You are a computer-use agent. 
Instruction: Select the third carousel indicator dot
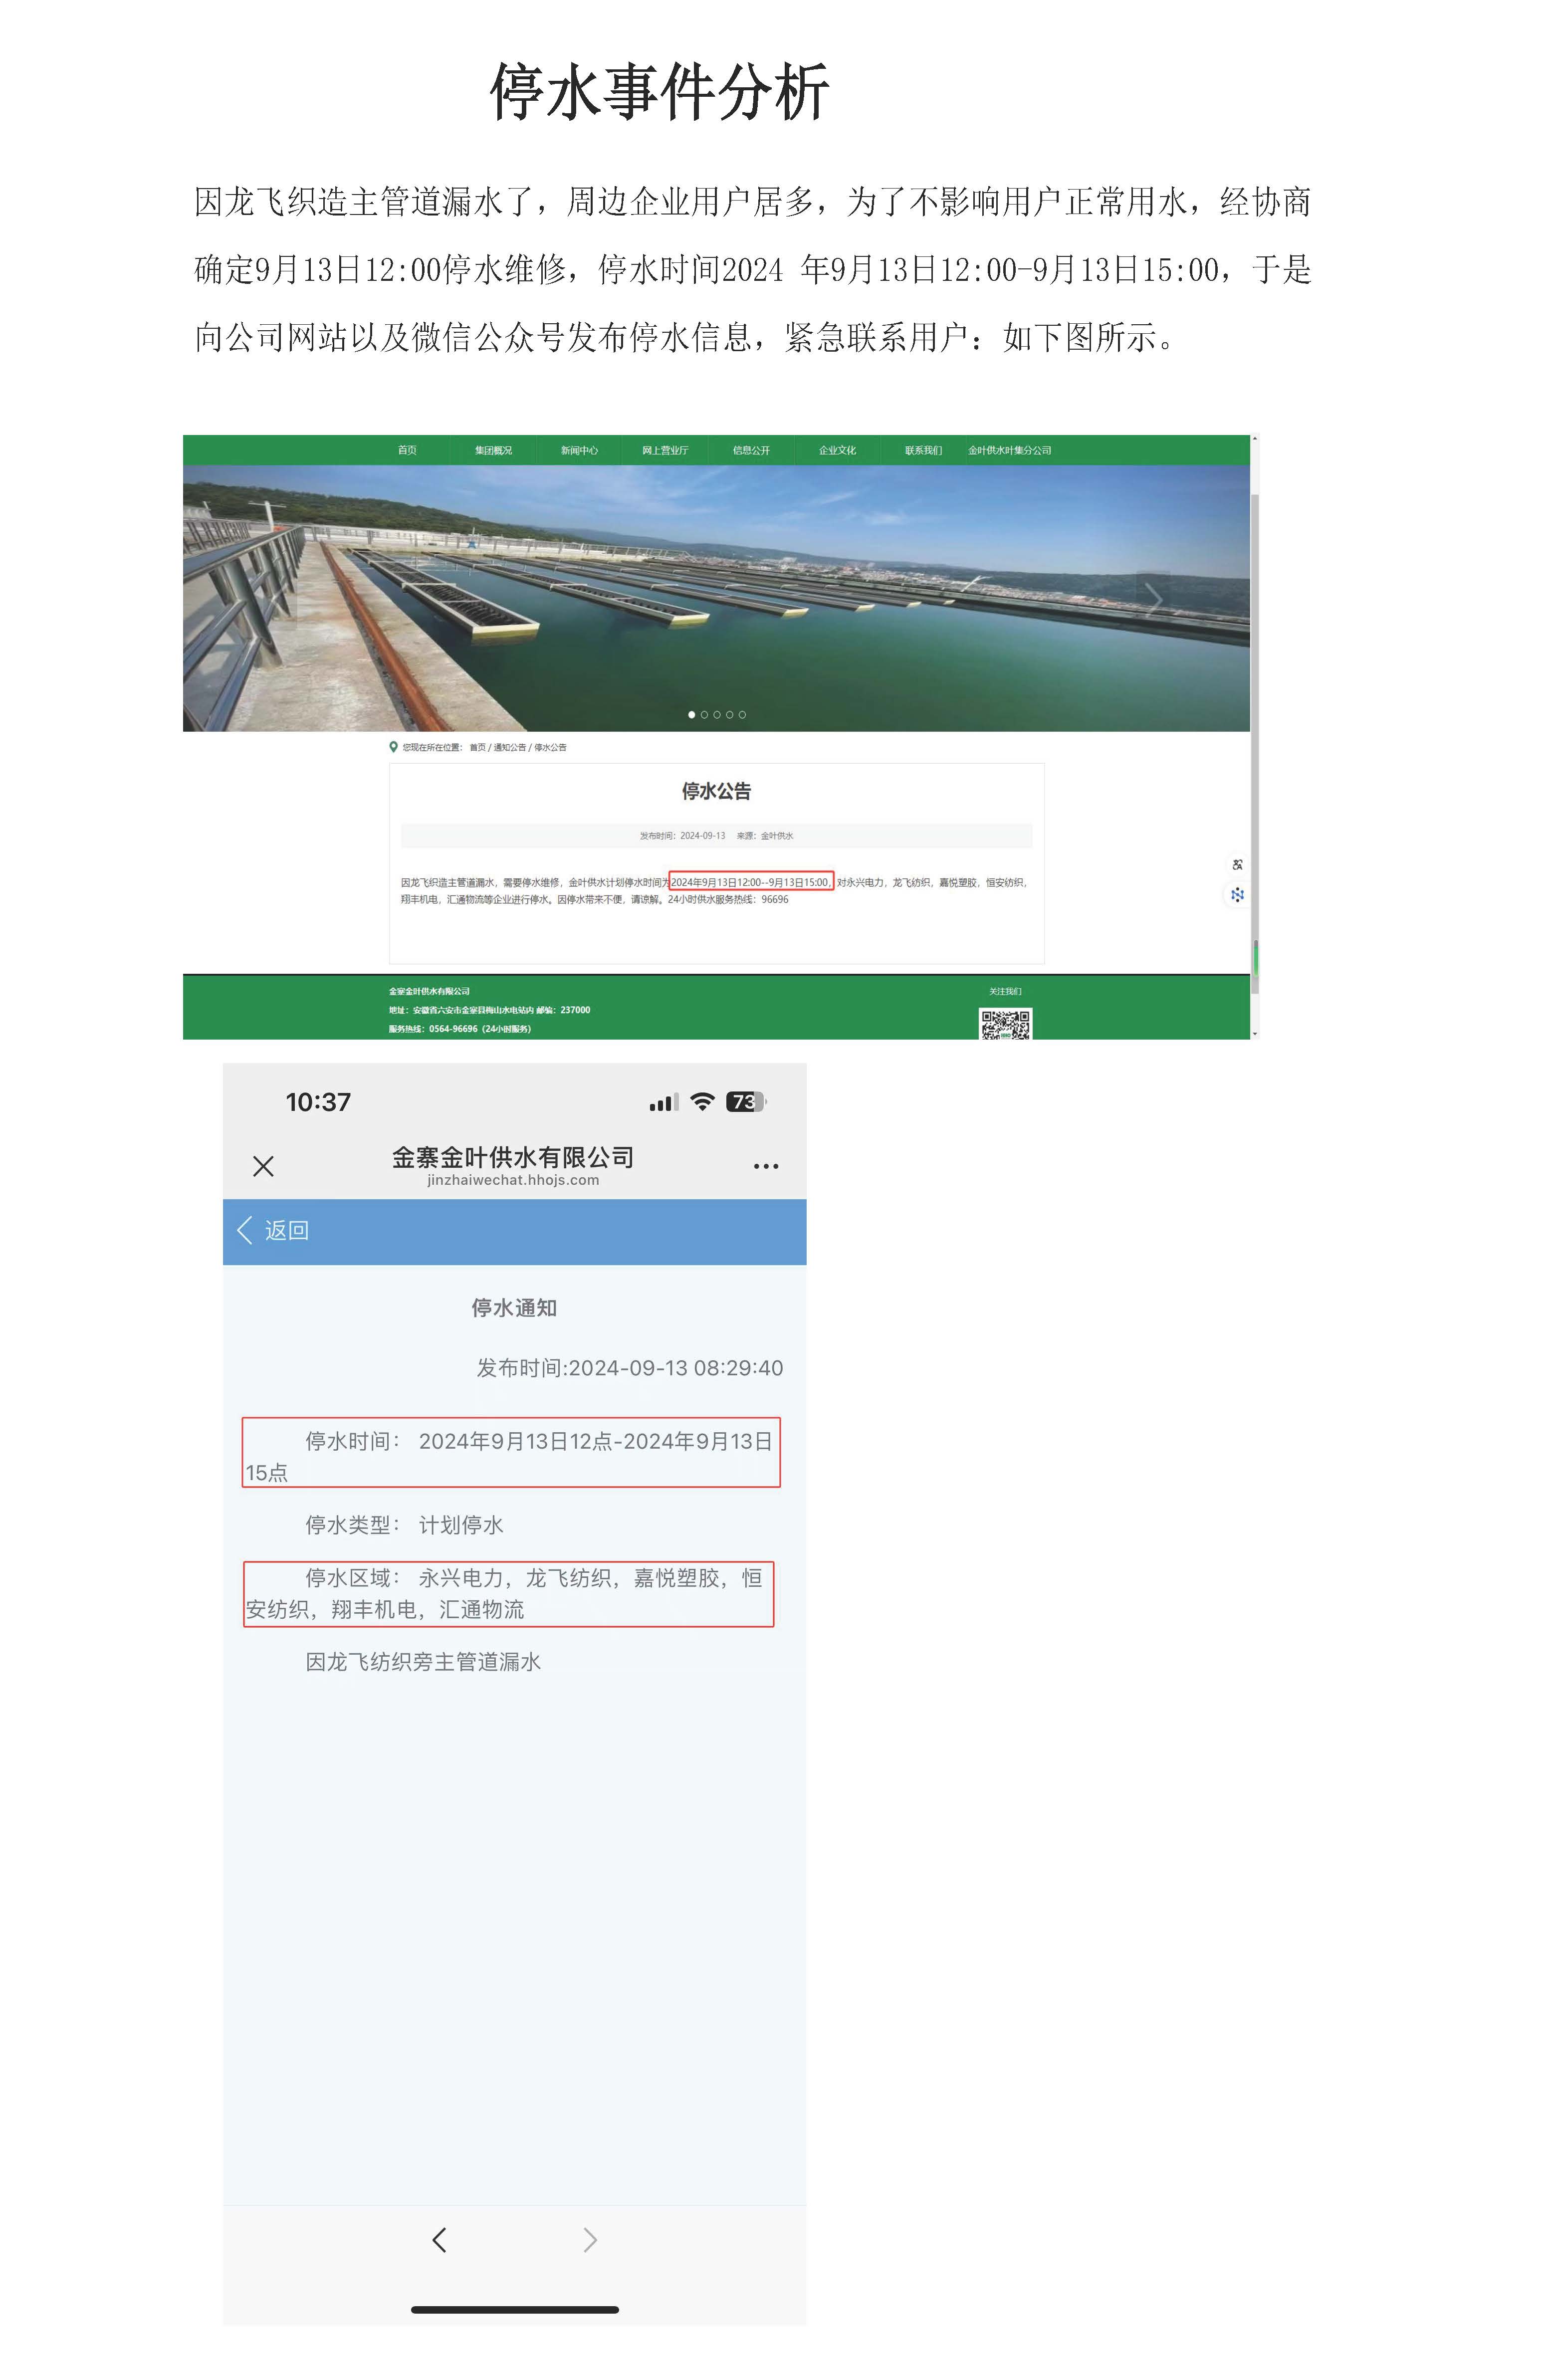pos(717,714)
